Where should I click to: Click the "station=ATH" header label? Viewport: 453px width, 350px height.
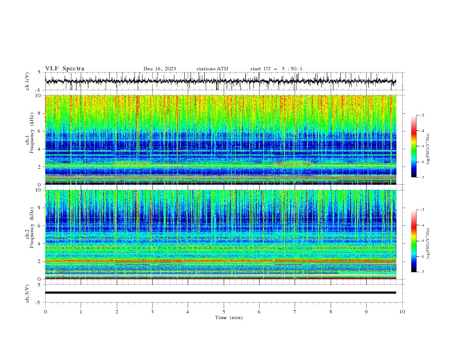tap(212, 69)
